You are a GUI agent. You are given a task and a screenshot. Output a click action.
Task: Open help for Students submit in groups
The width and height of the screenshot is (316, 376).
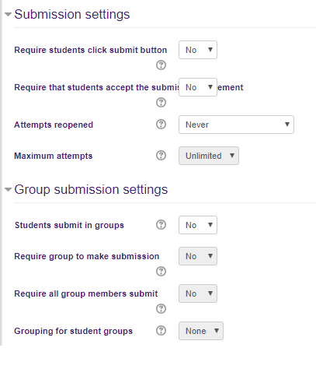click(x=161, y=225)
